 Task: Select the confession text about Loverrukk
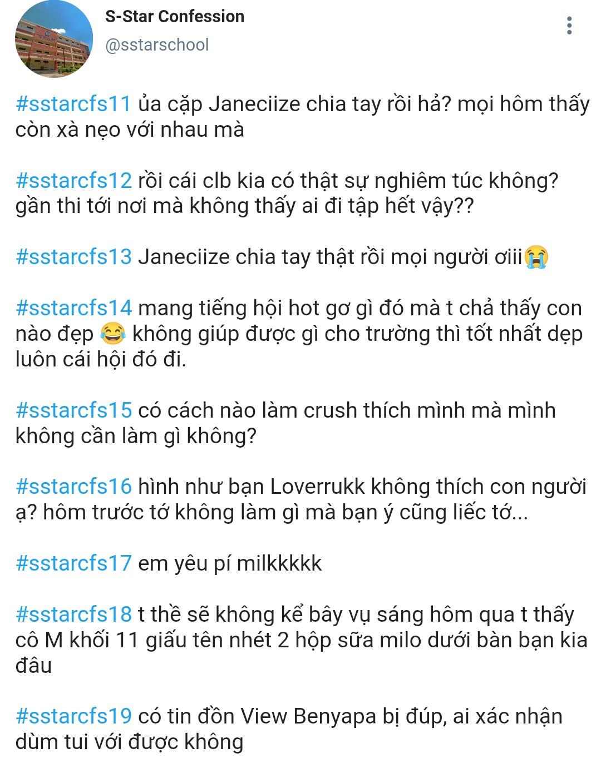click(301, 499)
